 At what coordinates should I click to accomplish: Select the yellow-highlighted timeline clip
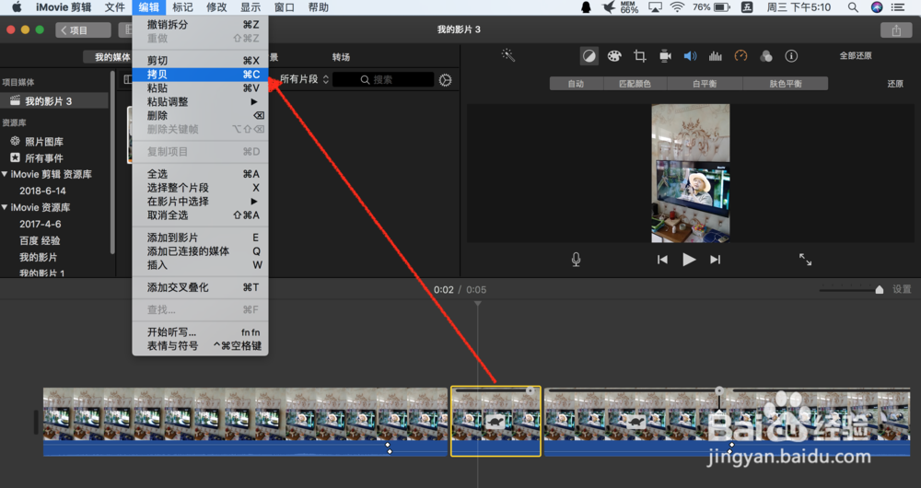[x=495, y=421]
